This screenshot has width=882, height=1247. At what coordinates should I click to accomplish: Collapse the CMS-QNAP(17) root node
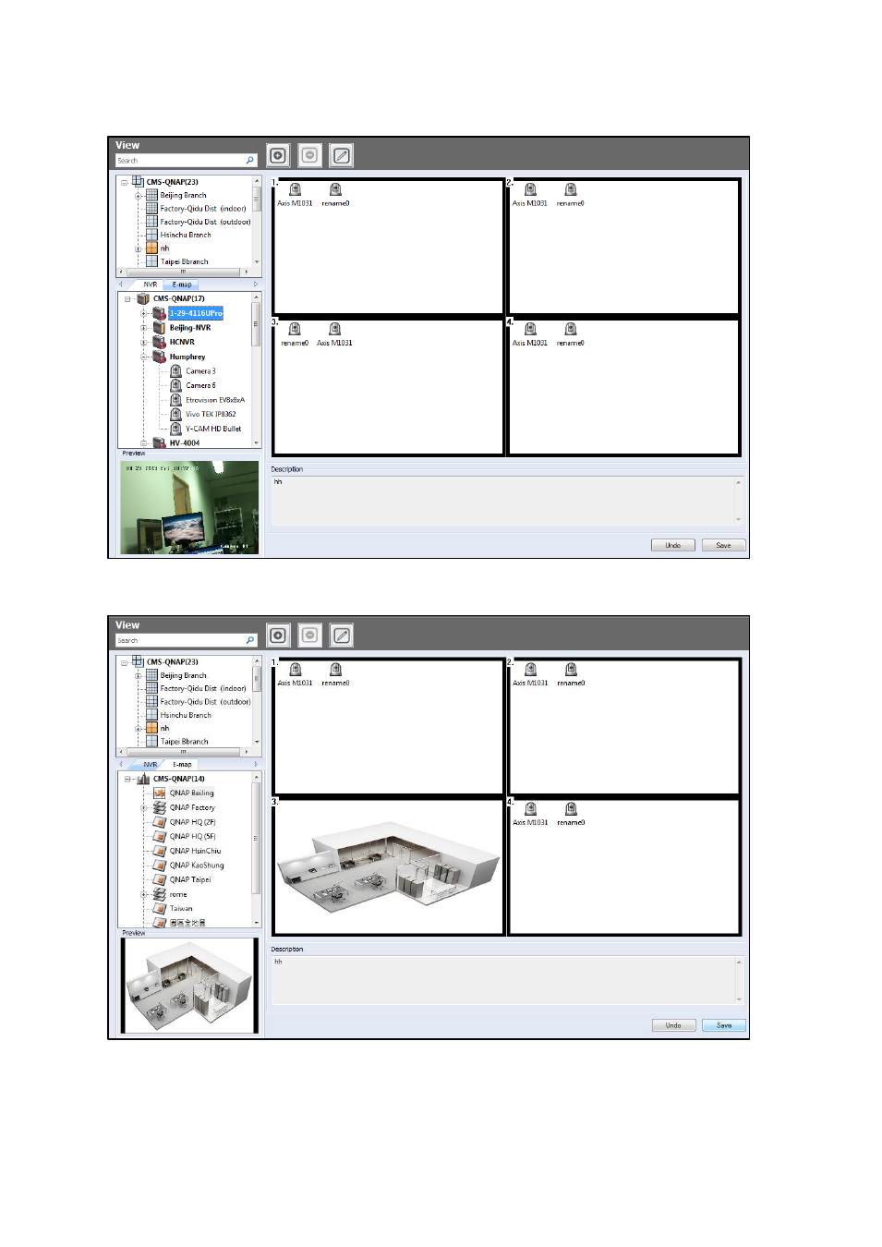point(127,299)
